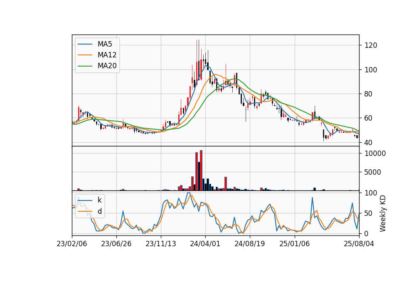Select the 25/08/04 date tick label
The height and width of the screenshot is (287, 399).
359,244
